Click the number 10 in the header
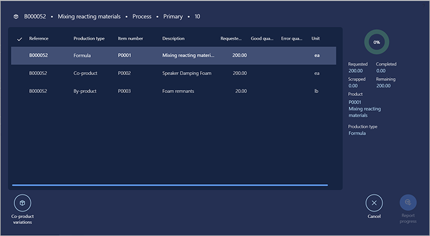The width and height of the screenshot is (430, 236). pos(197,17)
